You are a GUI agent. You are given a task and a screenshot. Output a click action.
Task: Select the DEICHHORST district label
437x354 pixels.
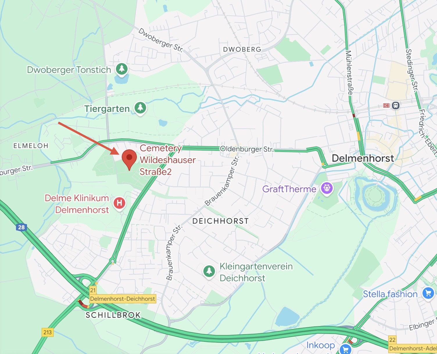click(x=221, y=221)
